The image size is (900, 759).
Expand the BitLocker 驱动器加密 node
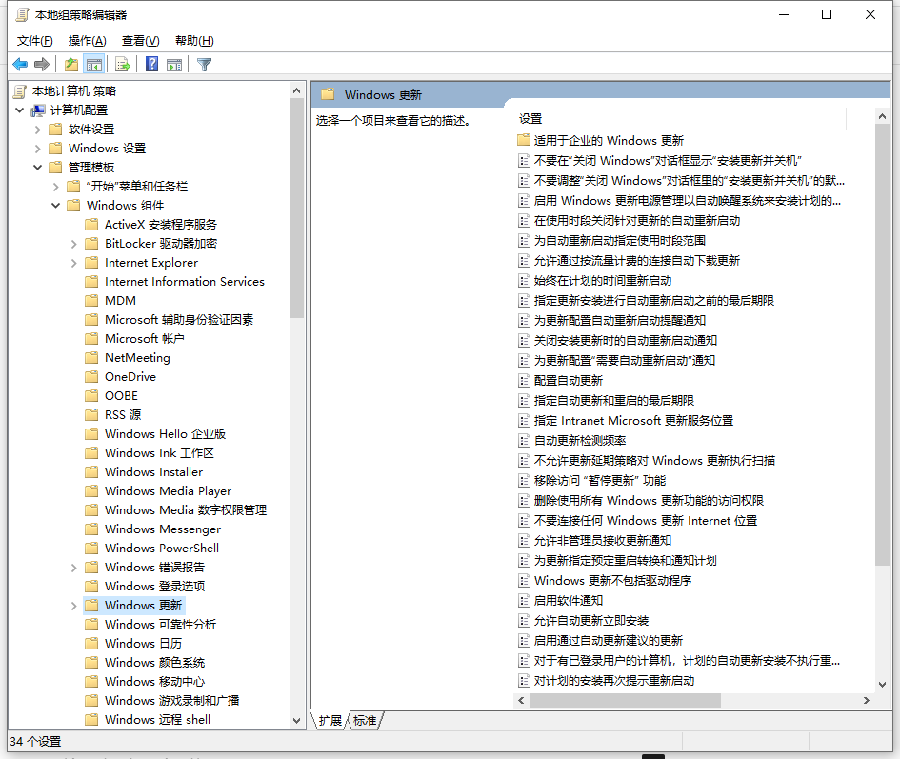[73, 244]
